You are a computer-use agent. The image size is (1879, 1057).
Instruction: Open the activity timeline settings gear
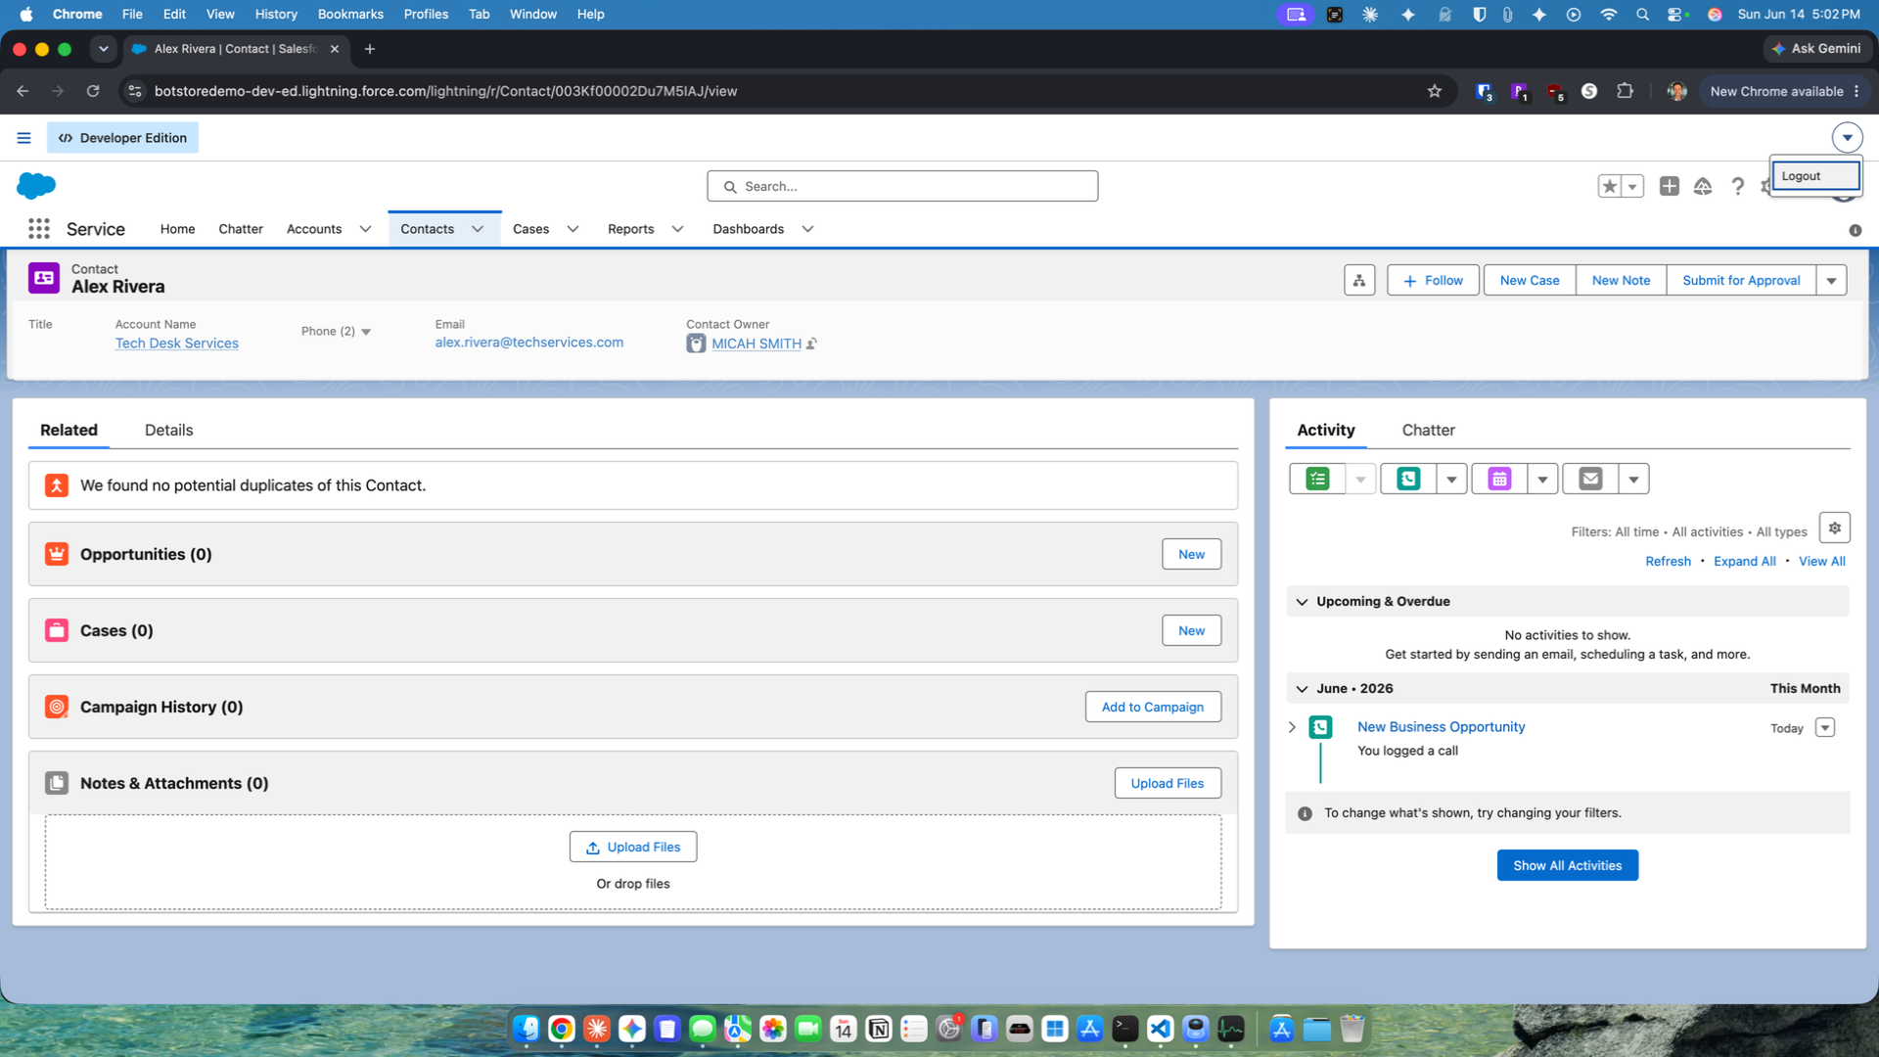[x=1835, y=528]
